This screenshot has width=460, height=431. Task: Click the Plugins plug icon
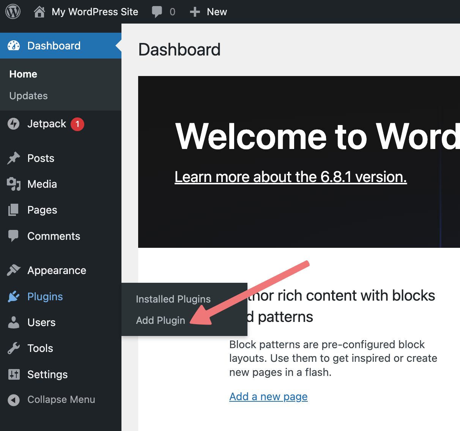14,296
